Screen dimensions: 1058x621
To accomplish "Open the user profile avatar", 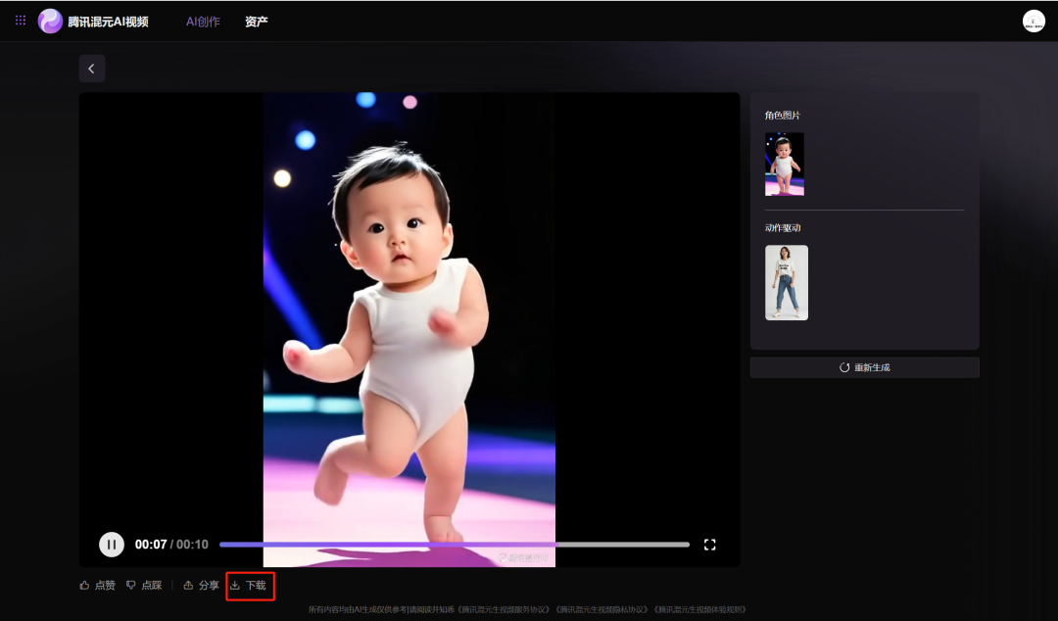I will pos(1034,21).
